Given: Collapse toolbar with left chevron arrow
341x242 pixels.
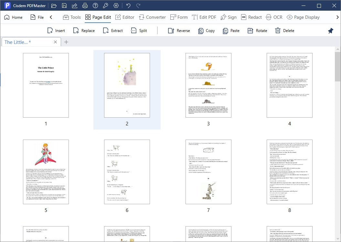Looking at the screenshot, I should pyautogui.click(x=51, y=17).
